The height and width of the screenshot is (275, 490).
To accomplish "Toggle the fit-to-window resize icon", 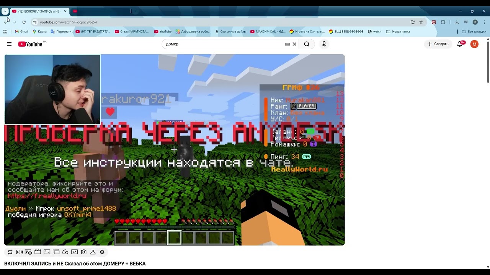I will (47, 252).
